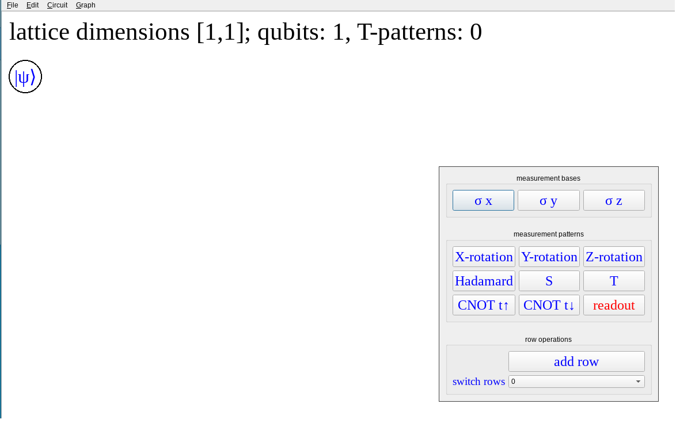Screen dimensions: 676x423
Task: Insert the T gate pattern
Action: coord(614,281)
